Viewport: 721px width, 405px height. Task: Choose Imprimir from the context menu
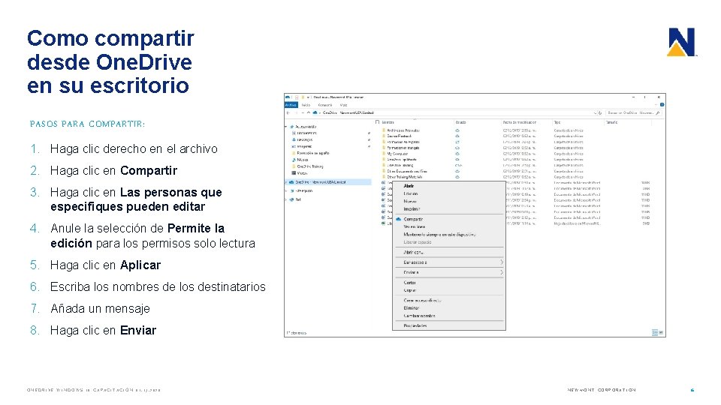tap(412, 209)
